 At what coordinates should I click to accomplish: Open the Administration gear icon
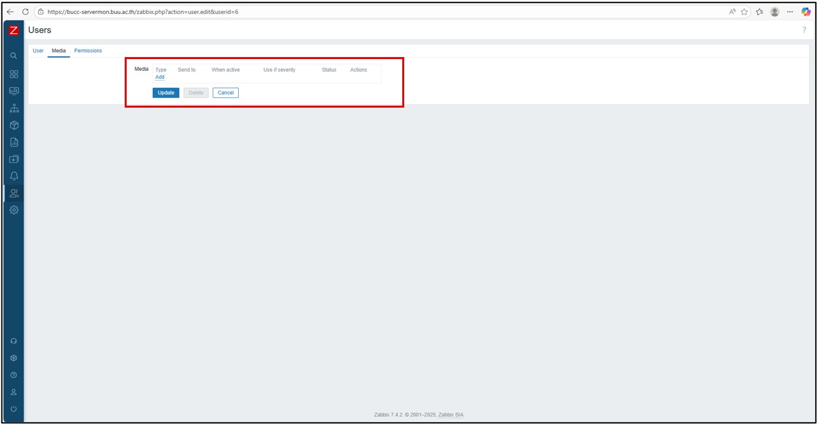(14, 210)
